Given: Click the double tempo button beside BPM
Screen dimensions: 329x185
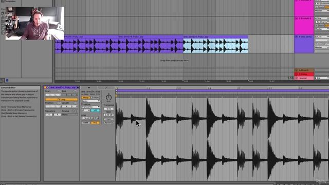Looking at the screenshot, I should tap(97, 118).
